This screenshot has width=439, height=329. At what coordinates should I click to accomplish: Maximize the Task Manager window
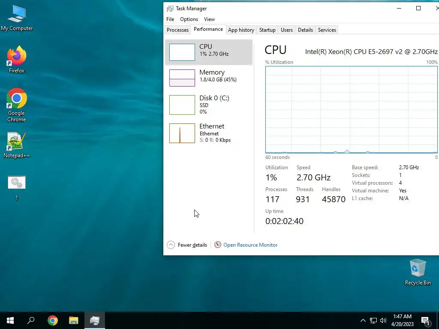[x=418, y=9]
